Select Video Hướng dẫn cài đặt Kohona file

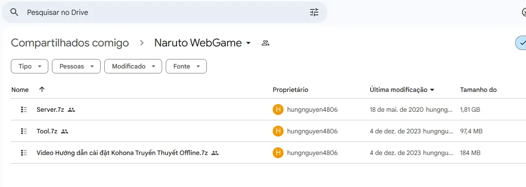click(x=122, y=153)
